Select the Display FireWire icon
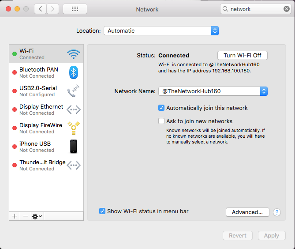The height and width of the screenshot is (249, 295). pyautogui.click(x=74, y=128)
